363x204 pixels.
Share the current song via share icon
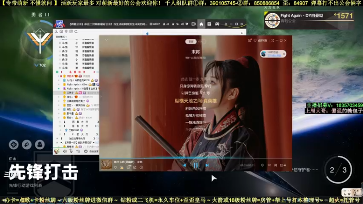[x=135, y=167]
